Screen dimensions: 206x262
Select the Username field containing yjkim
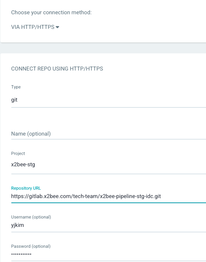(x=108, y=225)
